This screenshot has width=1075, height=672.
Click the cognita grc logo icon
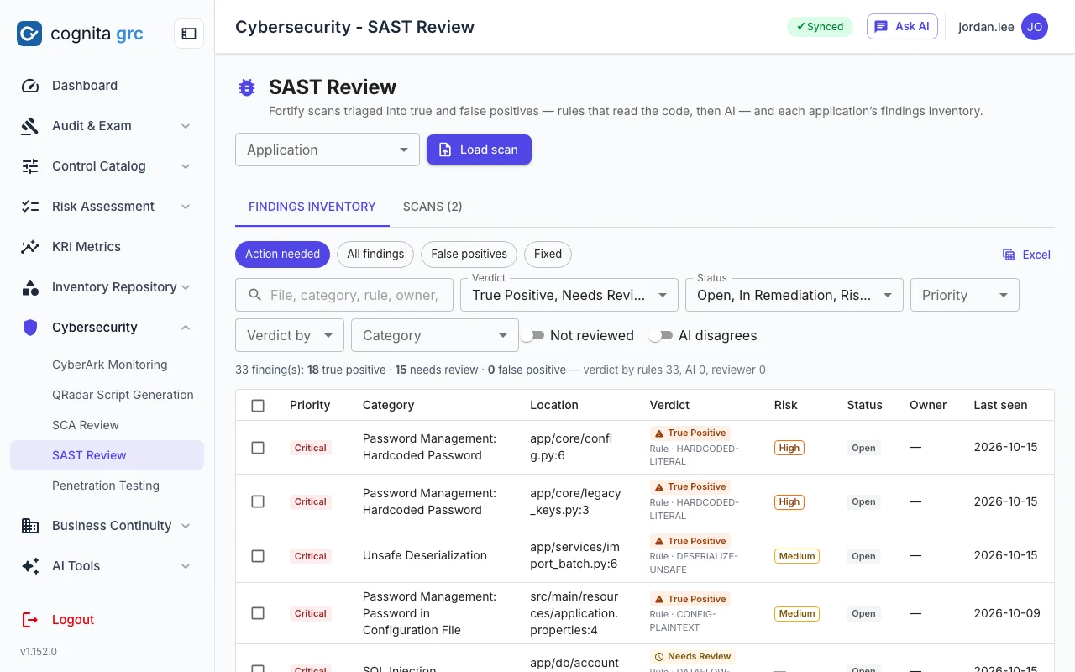coord(29,34)
